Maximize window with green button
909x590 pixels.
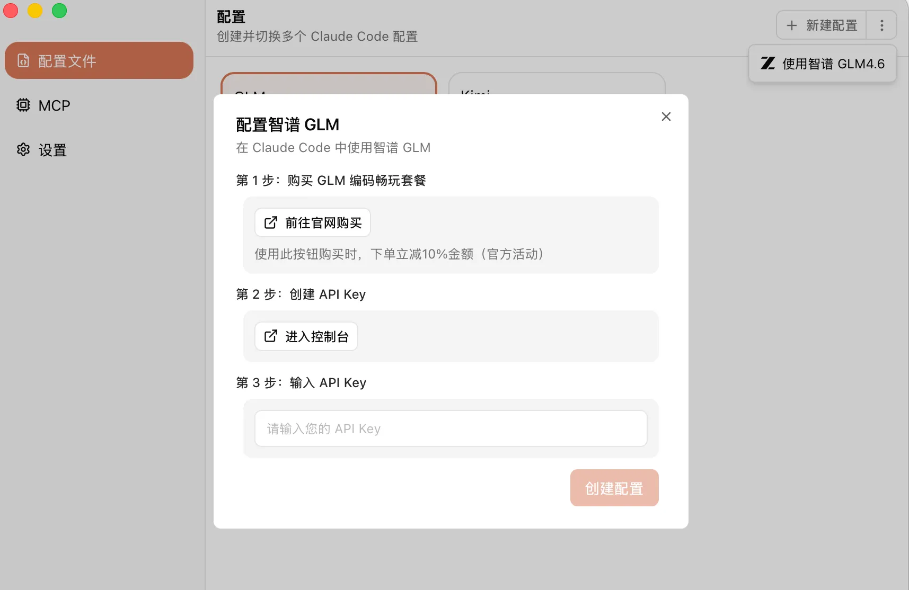(59, 11)
